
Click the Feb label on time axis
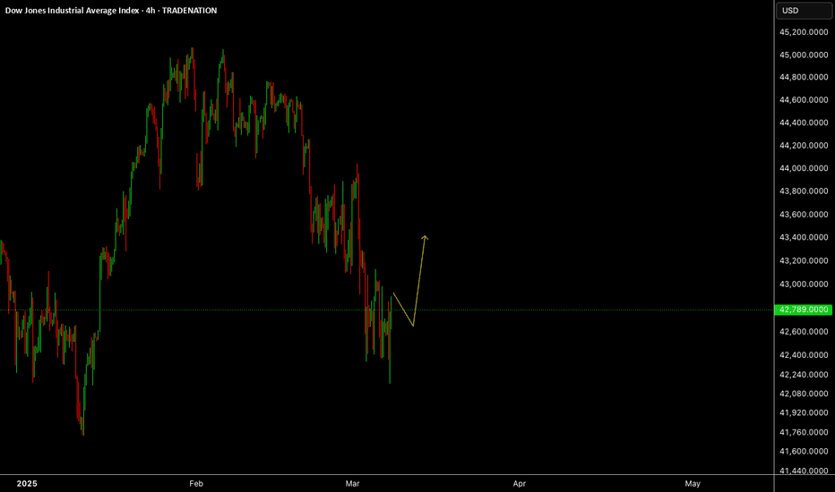click(x=196, y=483)
